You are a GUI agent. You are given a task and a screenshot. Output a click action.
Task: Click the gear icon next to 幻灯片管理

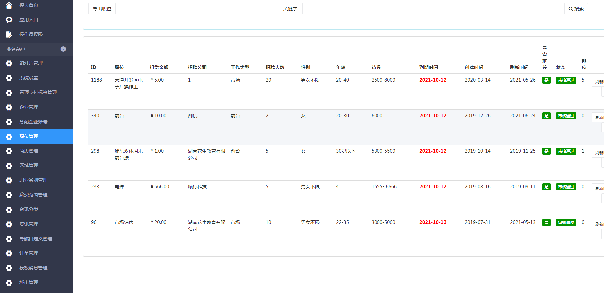(x=9, y=63)
